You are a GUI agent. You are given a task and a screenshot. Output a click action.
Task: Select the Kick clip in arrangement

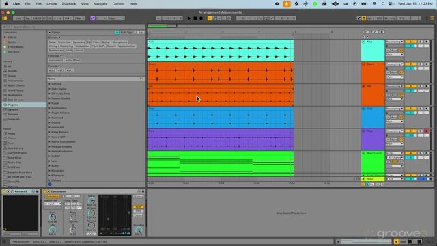(220, 51)
